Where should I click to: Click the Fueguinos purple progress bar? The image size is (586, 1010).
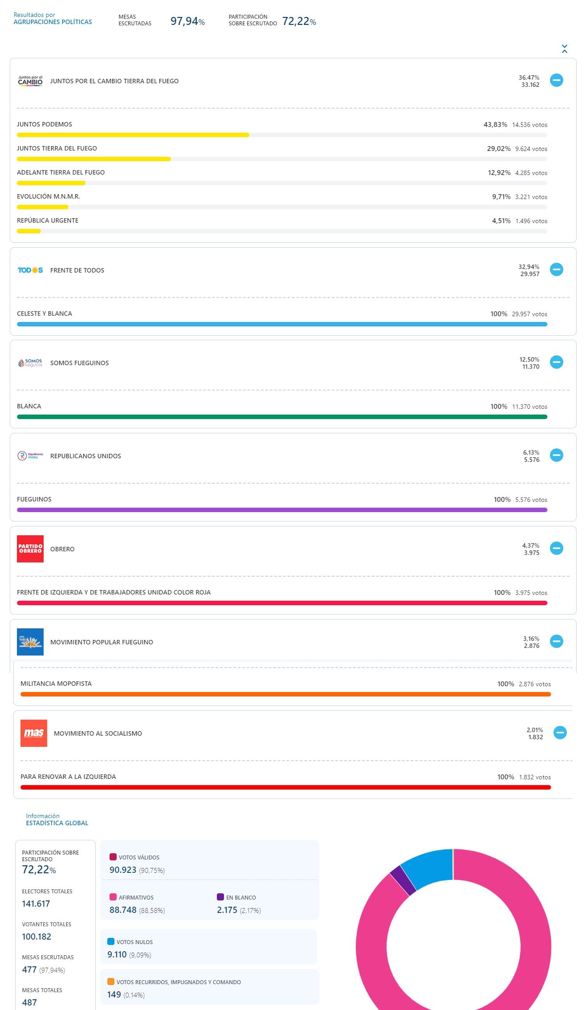coord(282,510)
